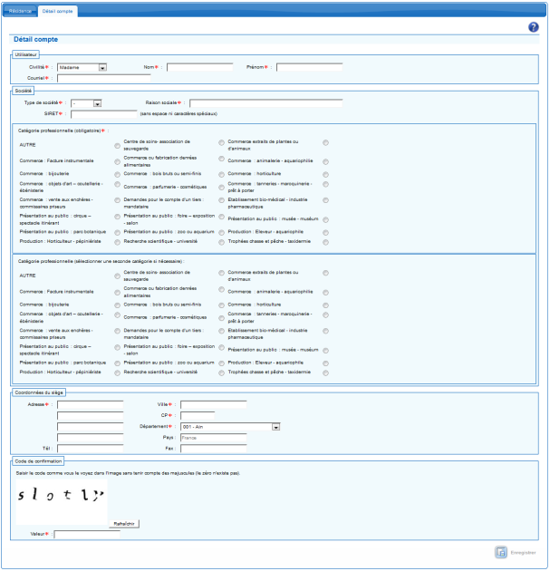Choose Commerce bijouterie in second category
This screenshot has width=550, height=571.
pos(117,305)
